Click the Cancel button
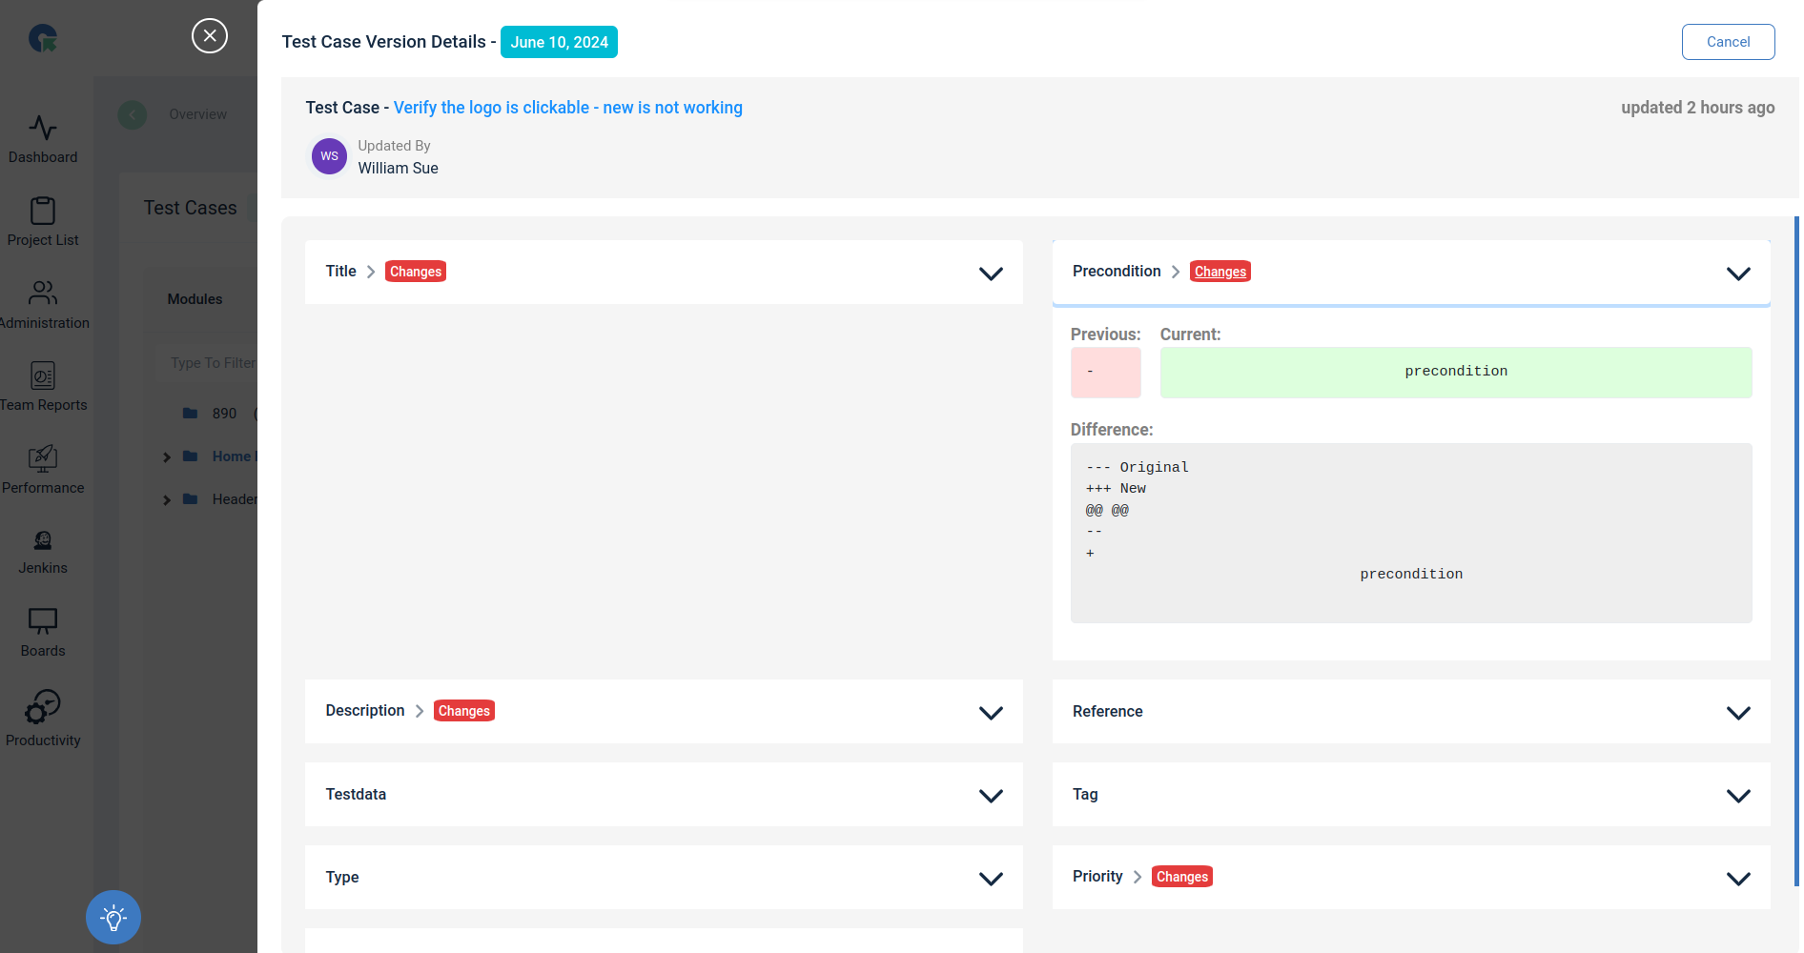Viewport: 1804px width, 953px height. coord(1728,42)
